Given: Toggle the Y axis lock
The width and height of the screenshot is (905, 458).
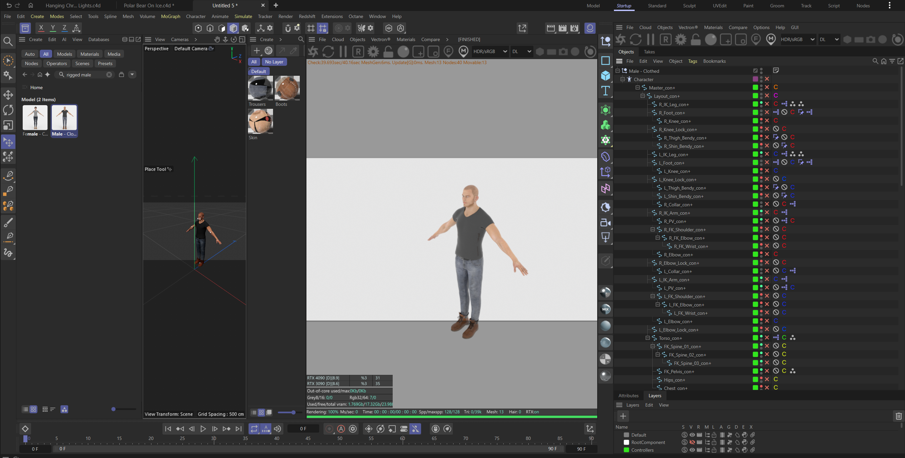Looking at the screenshot, I should (x=53, y=28).
